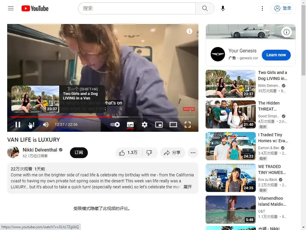Open I Traded Tiny Homes thumbnail

tap(230, 146)
